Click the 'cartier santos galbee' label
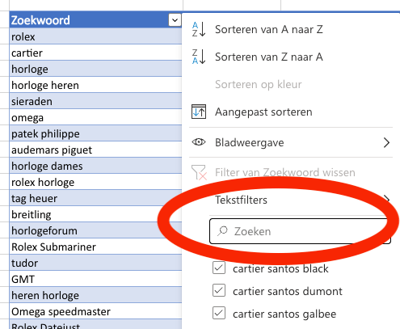This screenshot has width=400, height=329. [x=284, y=314]
